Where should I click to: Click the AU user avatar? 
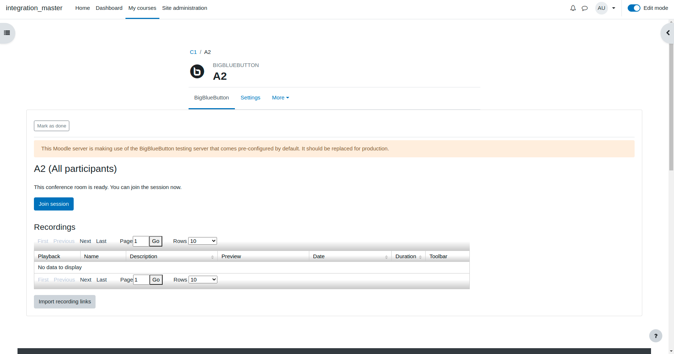pos(601,8)
